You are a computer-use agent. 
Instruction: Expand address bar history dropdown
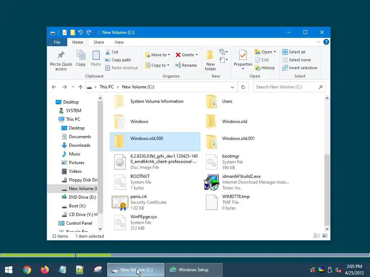point(232,87)
